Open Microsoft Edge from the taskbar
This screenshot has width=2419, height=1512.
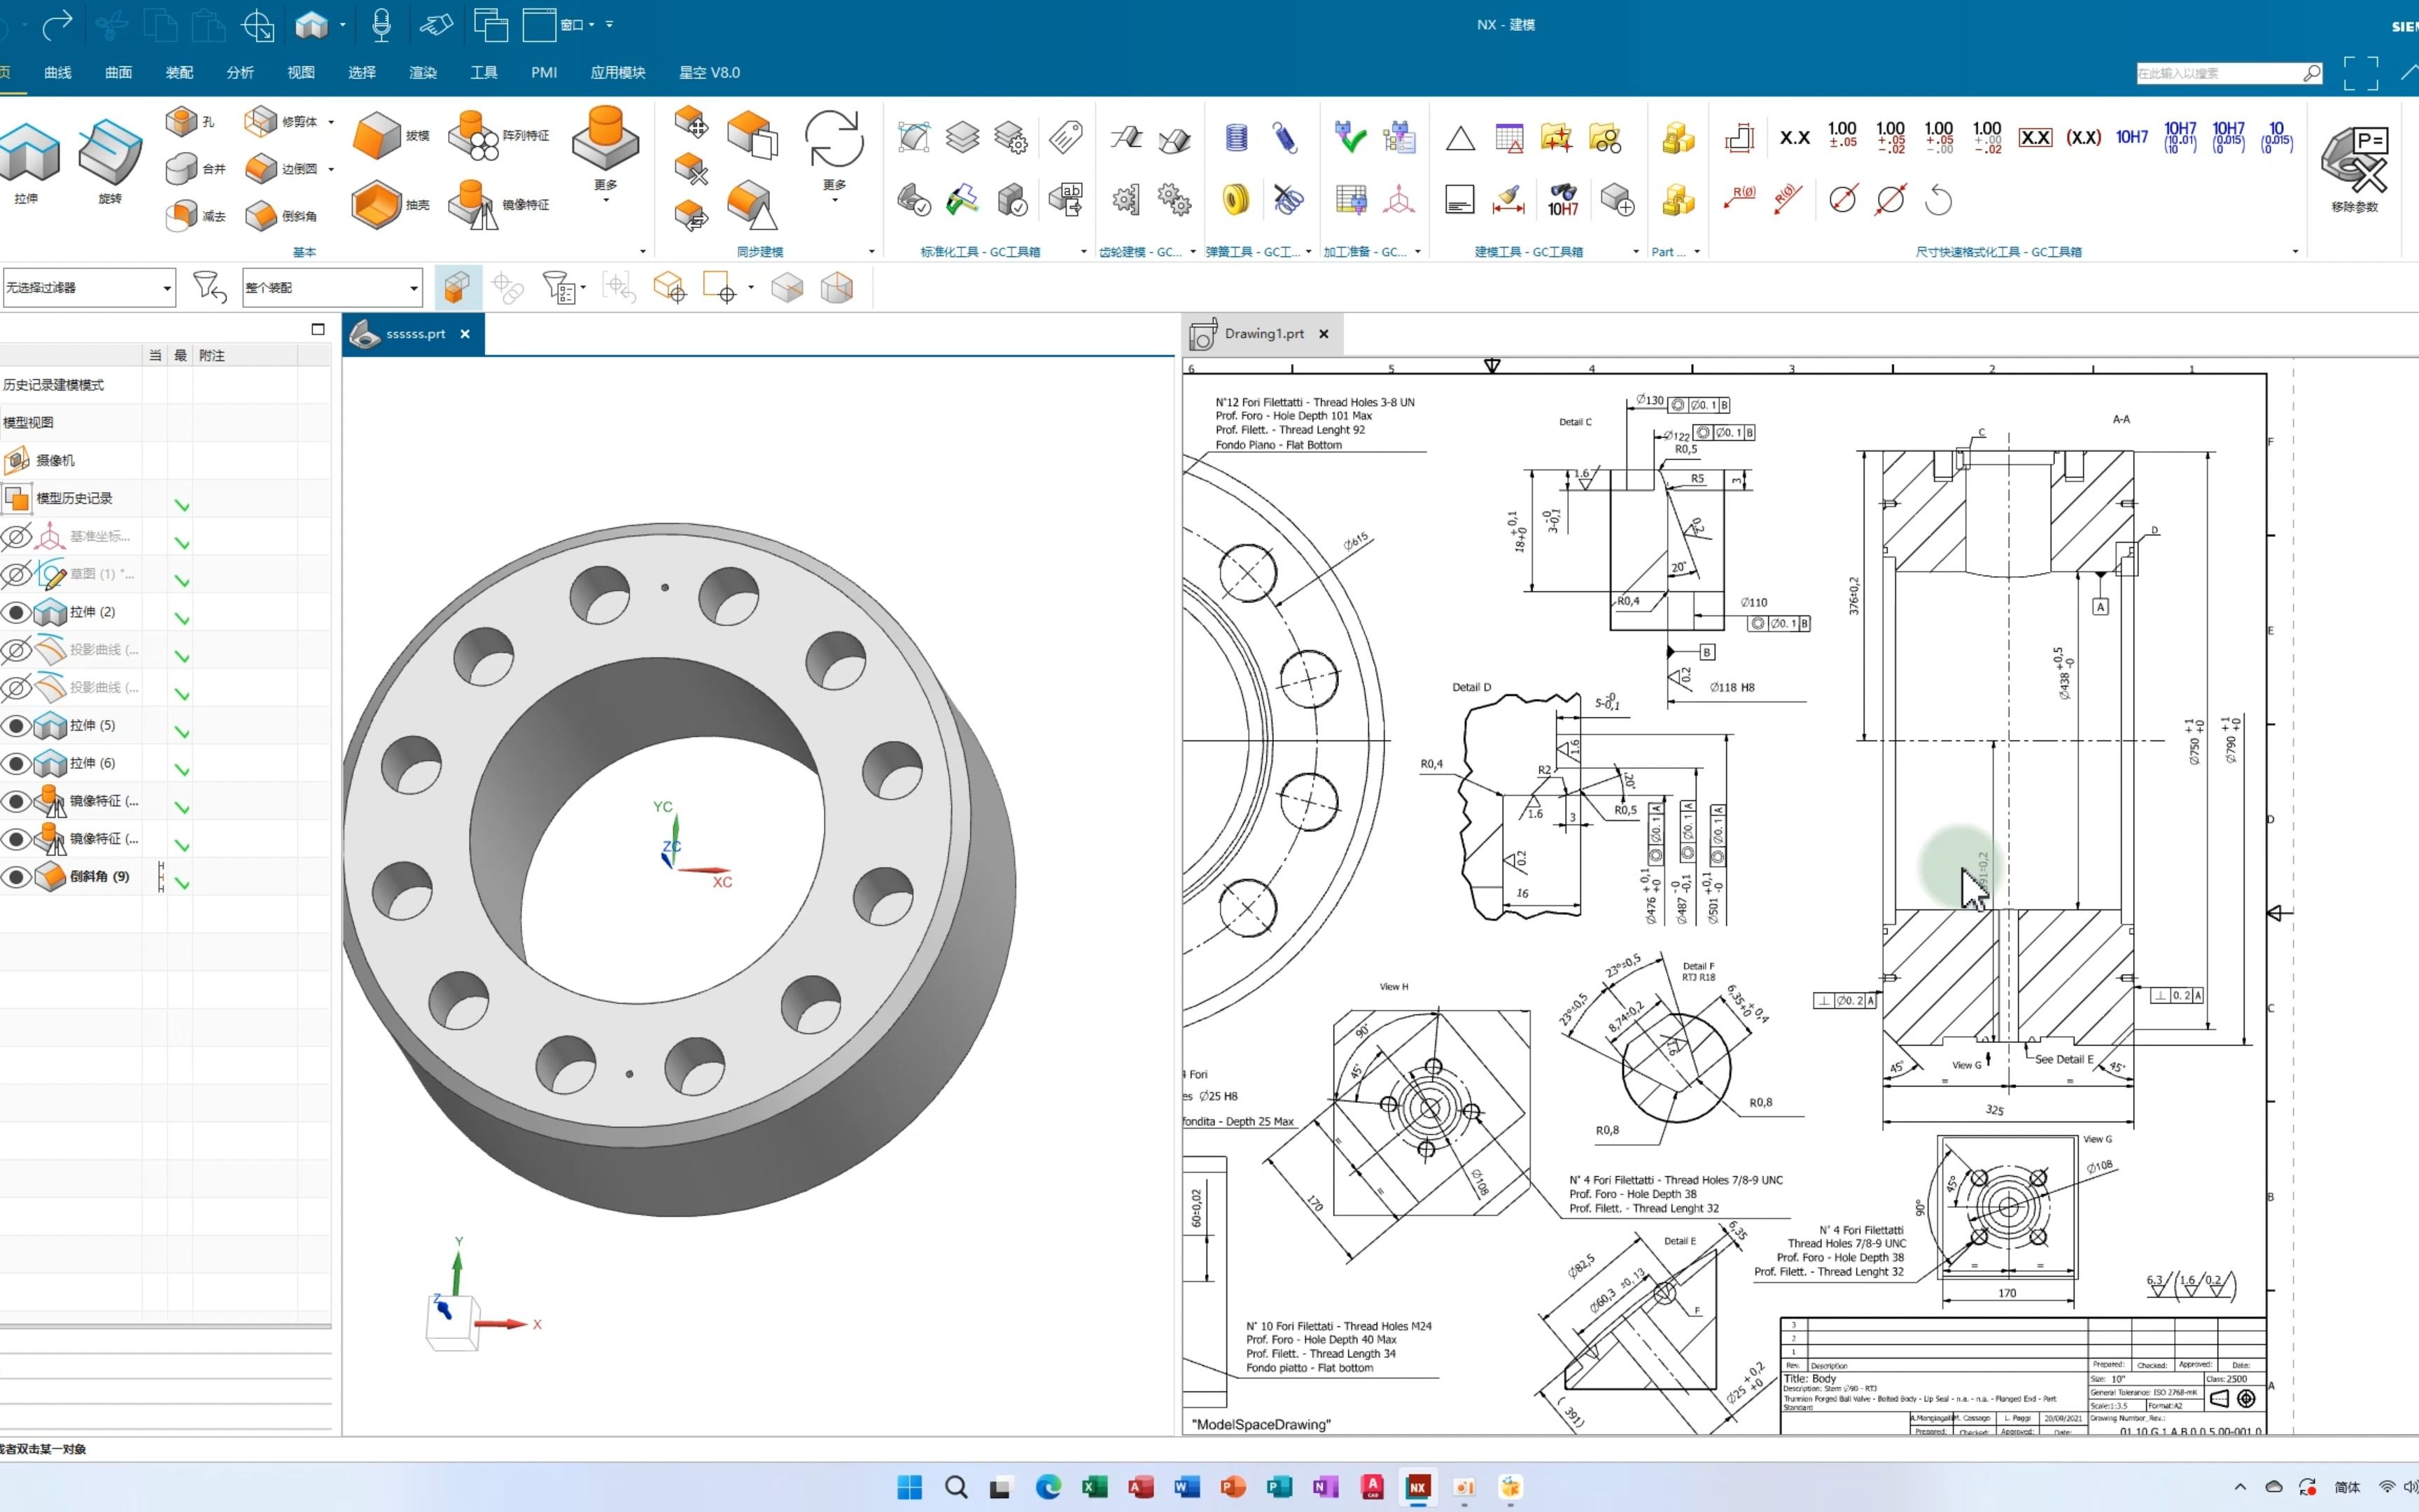coord(1049,1487)
